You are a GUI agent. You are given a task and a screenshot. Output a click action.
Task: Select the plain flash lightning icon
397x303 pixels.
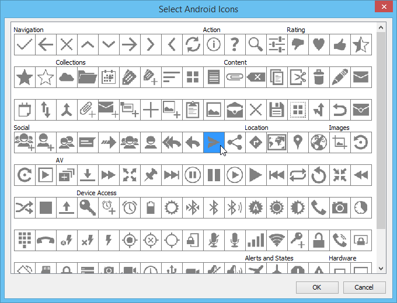109,240
